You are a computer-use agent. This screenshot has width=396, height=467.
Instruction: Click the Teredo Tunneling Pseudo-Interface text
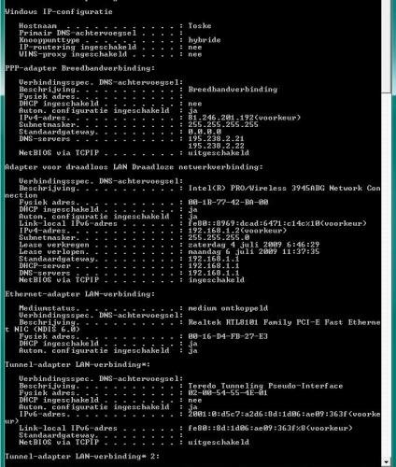[x=265, y=386]
